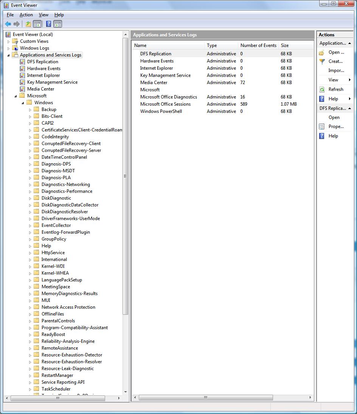357x414 pixels.
Task: Select Windows PowerShell row in list
Action: click(222, 111)
